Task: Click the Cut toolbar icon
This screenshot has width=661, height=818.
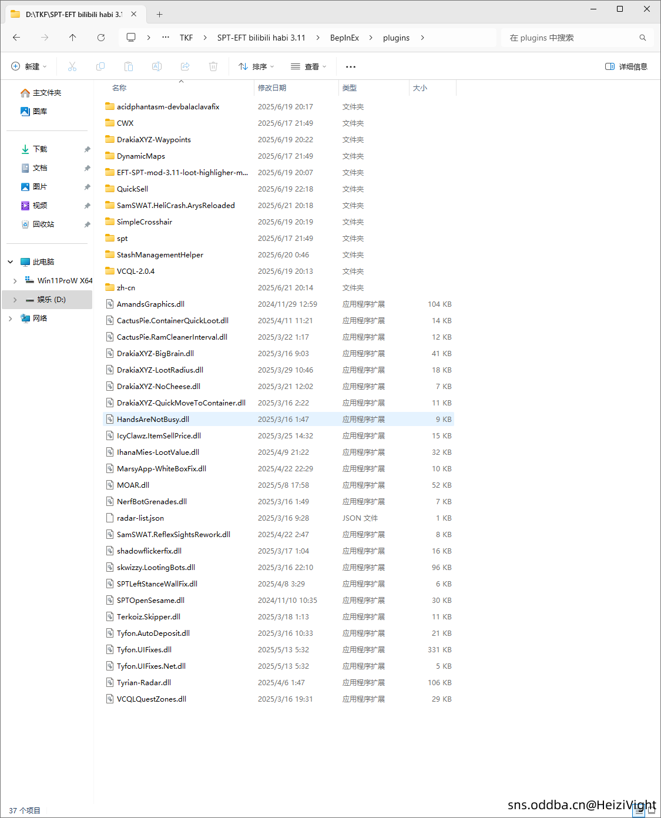Action: pyautogui.click(x=72, y=66)
